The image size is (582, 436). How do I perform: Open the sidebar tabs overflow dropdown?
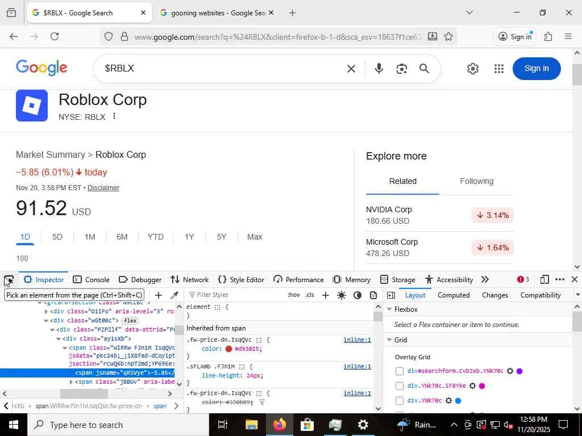point(577,295)
